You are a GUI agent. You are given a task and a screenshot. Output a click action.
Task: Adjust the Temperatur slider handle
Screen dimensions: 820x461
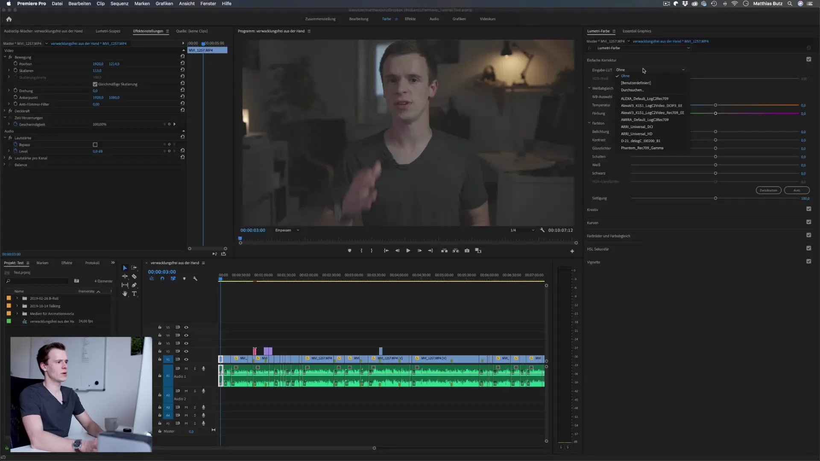pyautogui.click(x=715, y=105)
